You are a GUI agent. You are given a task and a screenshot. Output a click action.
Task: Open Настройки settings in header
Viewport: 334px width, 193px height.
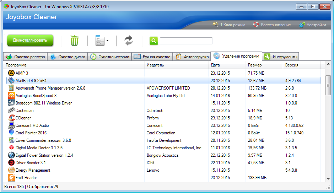tap(312, 25)
